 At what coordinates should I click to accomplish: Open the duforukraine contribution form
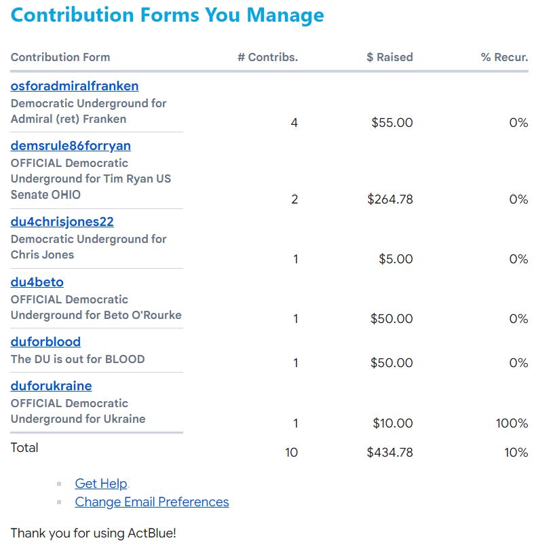[x=51, y=386]
